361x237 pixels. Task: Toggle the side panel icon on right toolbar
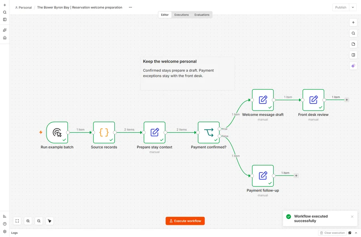pyautogui.click(x=353, y=55)
